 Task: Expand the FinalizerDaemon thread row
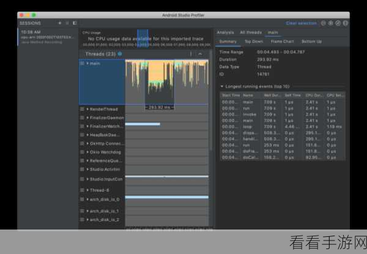(87, 118)
